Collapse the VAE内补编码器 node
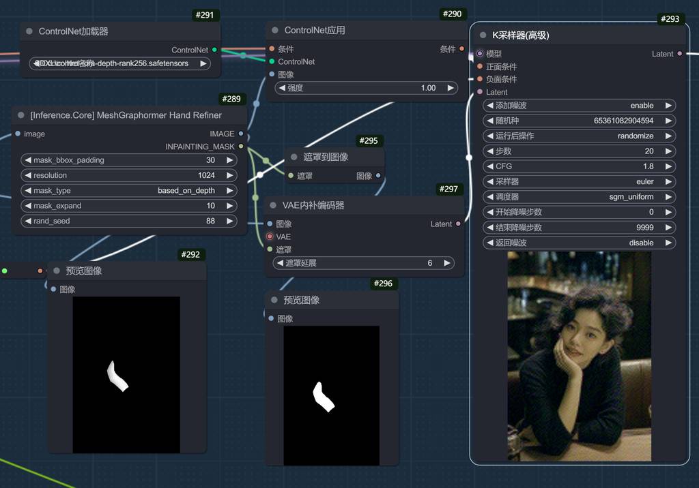This screenshot has height=488, width=699. coord(273,205)
